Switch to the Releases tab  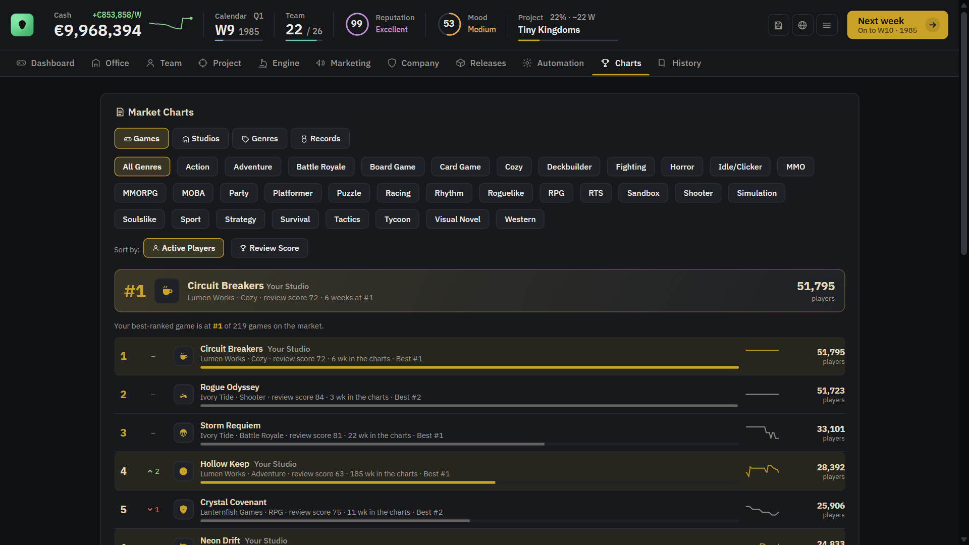point(481,63)
